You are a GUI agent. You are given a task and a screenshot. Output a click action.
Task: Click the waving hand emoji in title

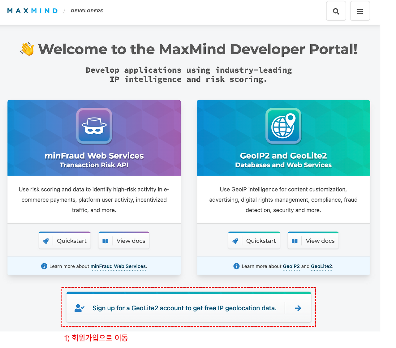pos(27,49)
